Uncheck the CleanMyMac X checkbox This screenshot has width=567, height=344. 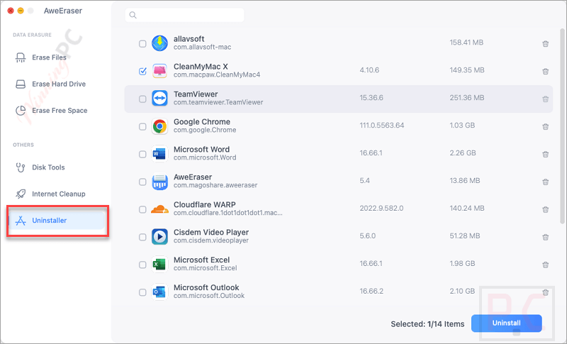coord(142,71)
